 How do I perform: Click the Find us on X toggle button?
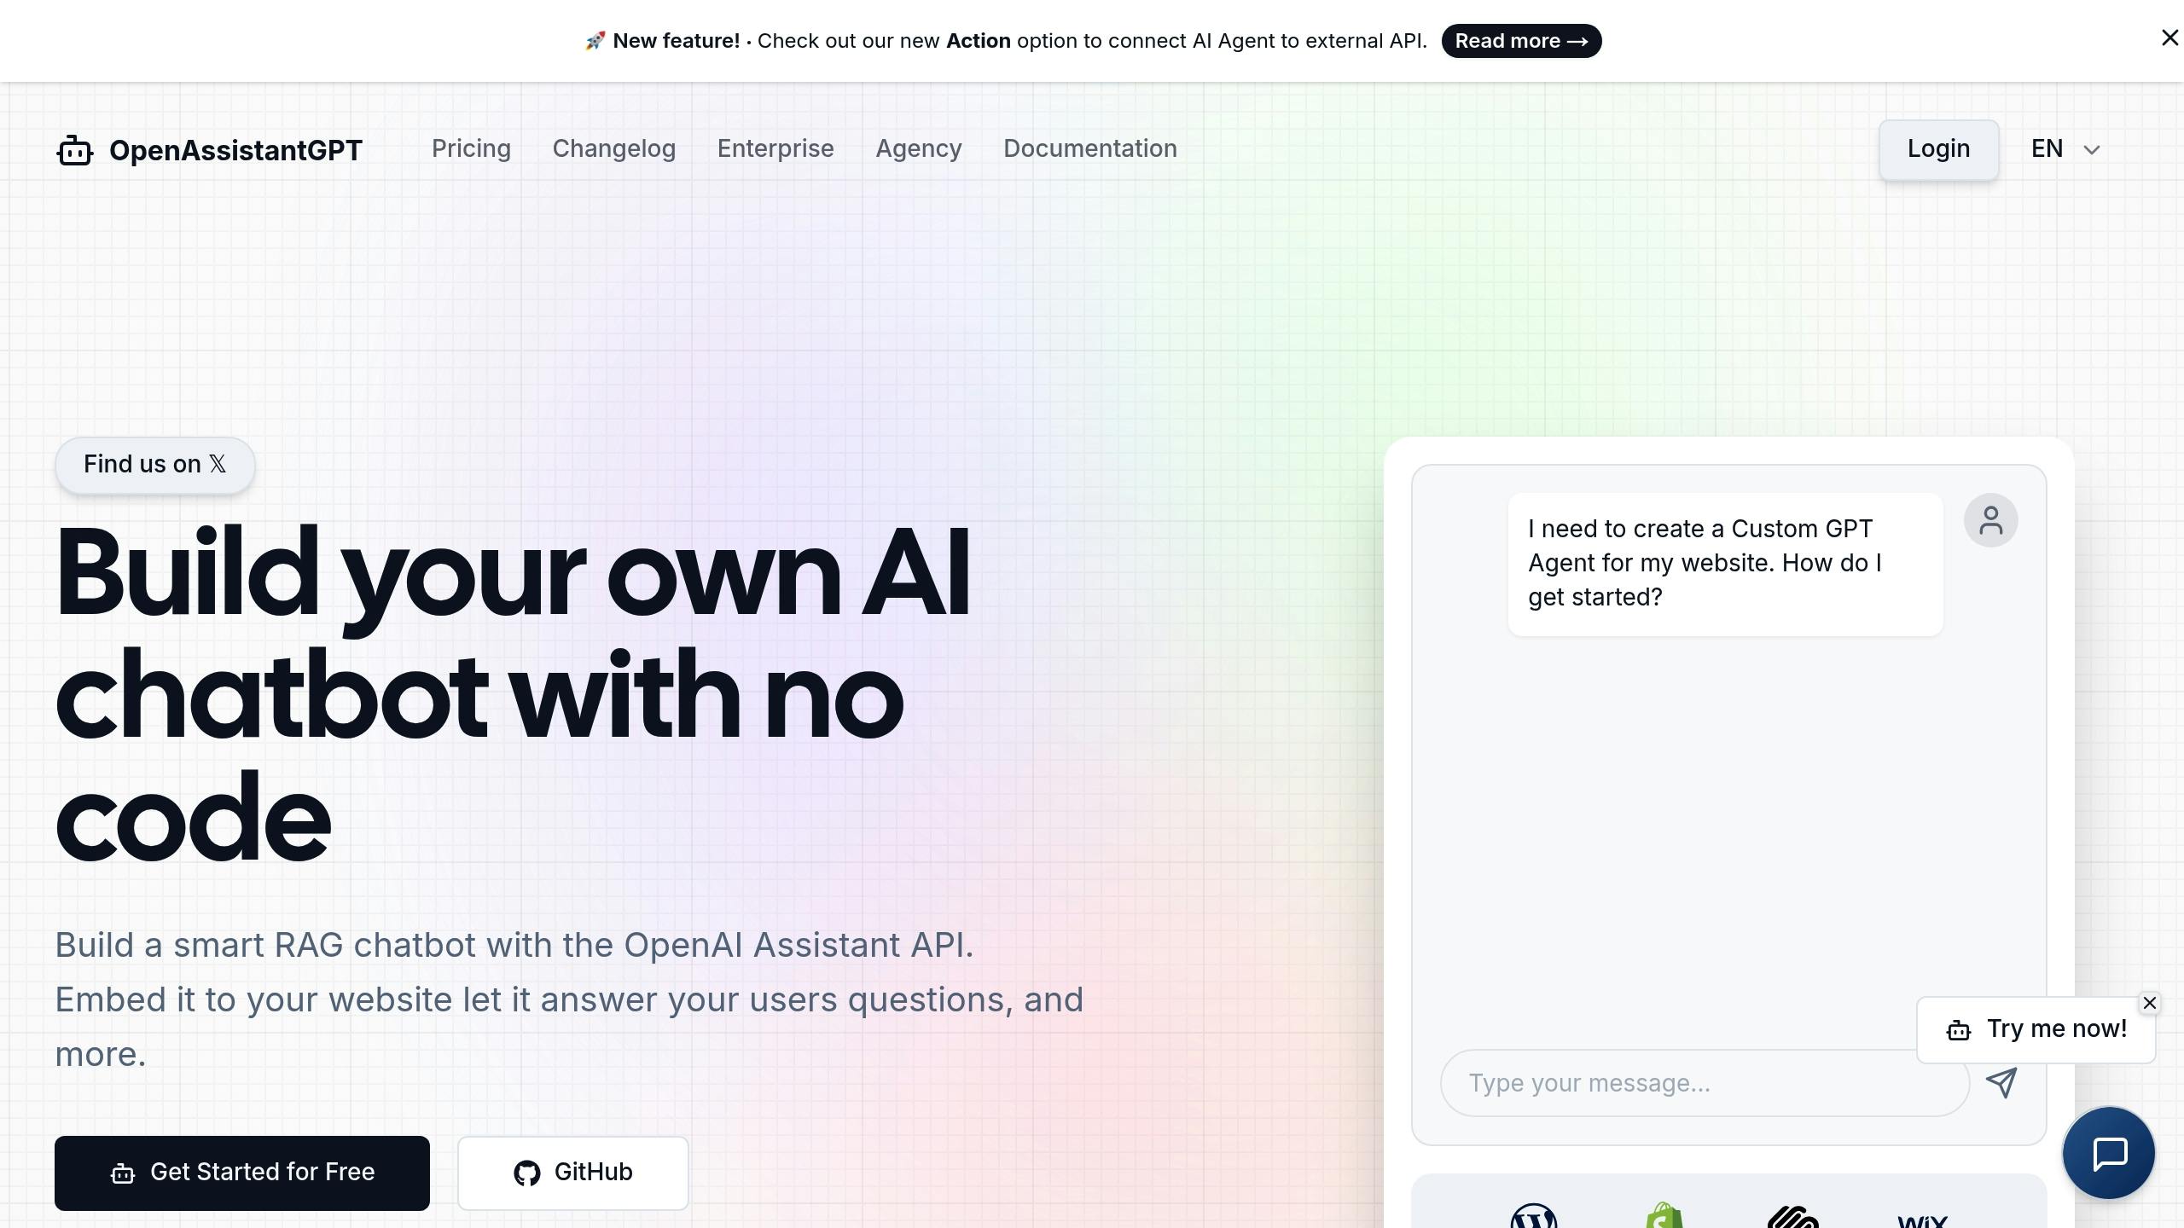click(154, 463)
